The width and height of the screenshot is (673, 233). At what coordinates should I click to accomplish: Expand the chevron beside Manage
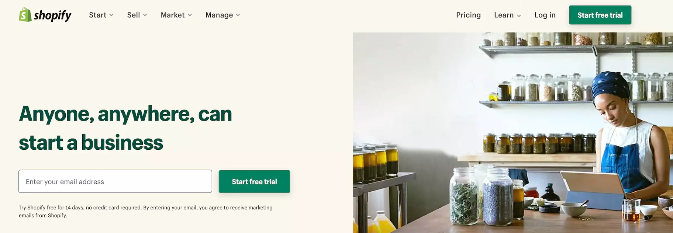238,15
